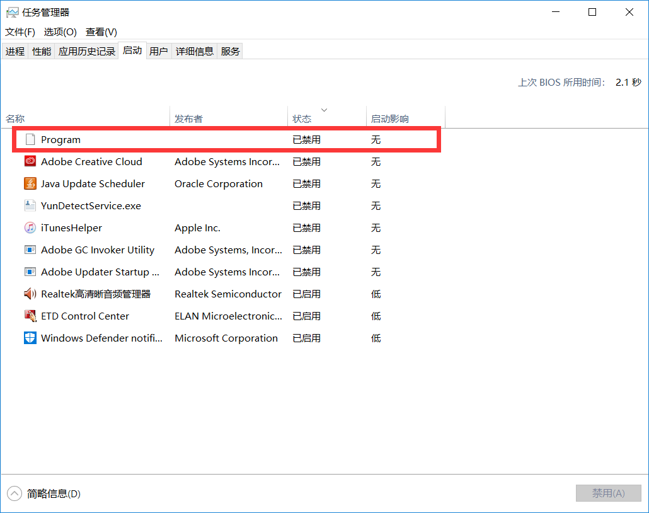Screen dimensions: 649x513
Task: Click the ELAN Microelectronic... publisher cell
Action: point(229,316)
